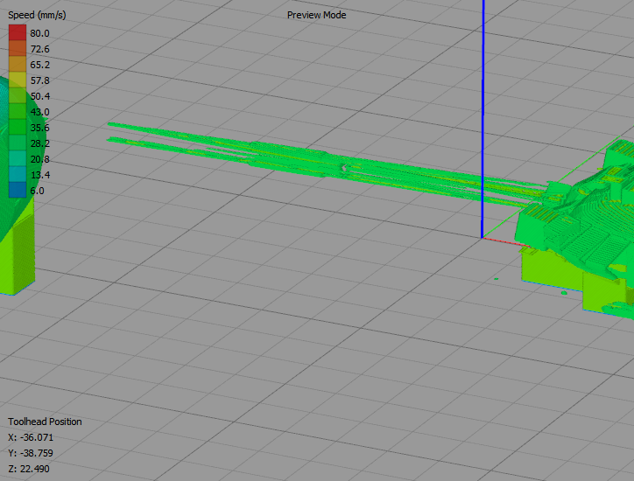Click the X: -36.071 coordinate value
This screenshot has height=481, width=634.
coord(31,437)
